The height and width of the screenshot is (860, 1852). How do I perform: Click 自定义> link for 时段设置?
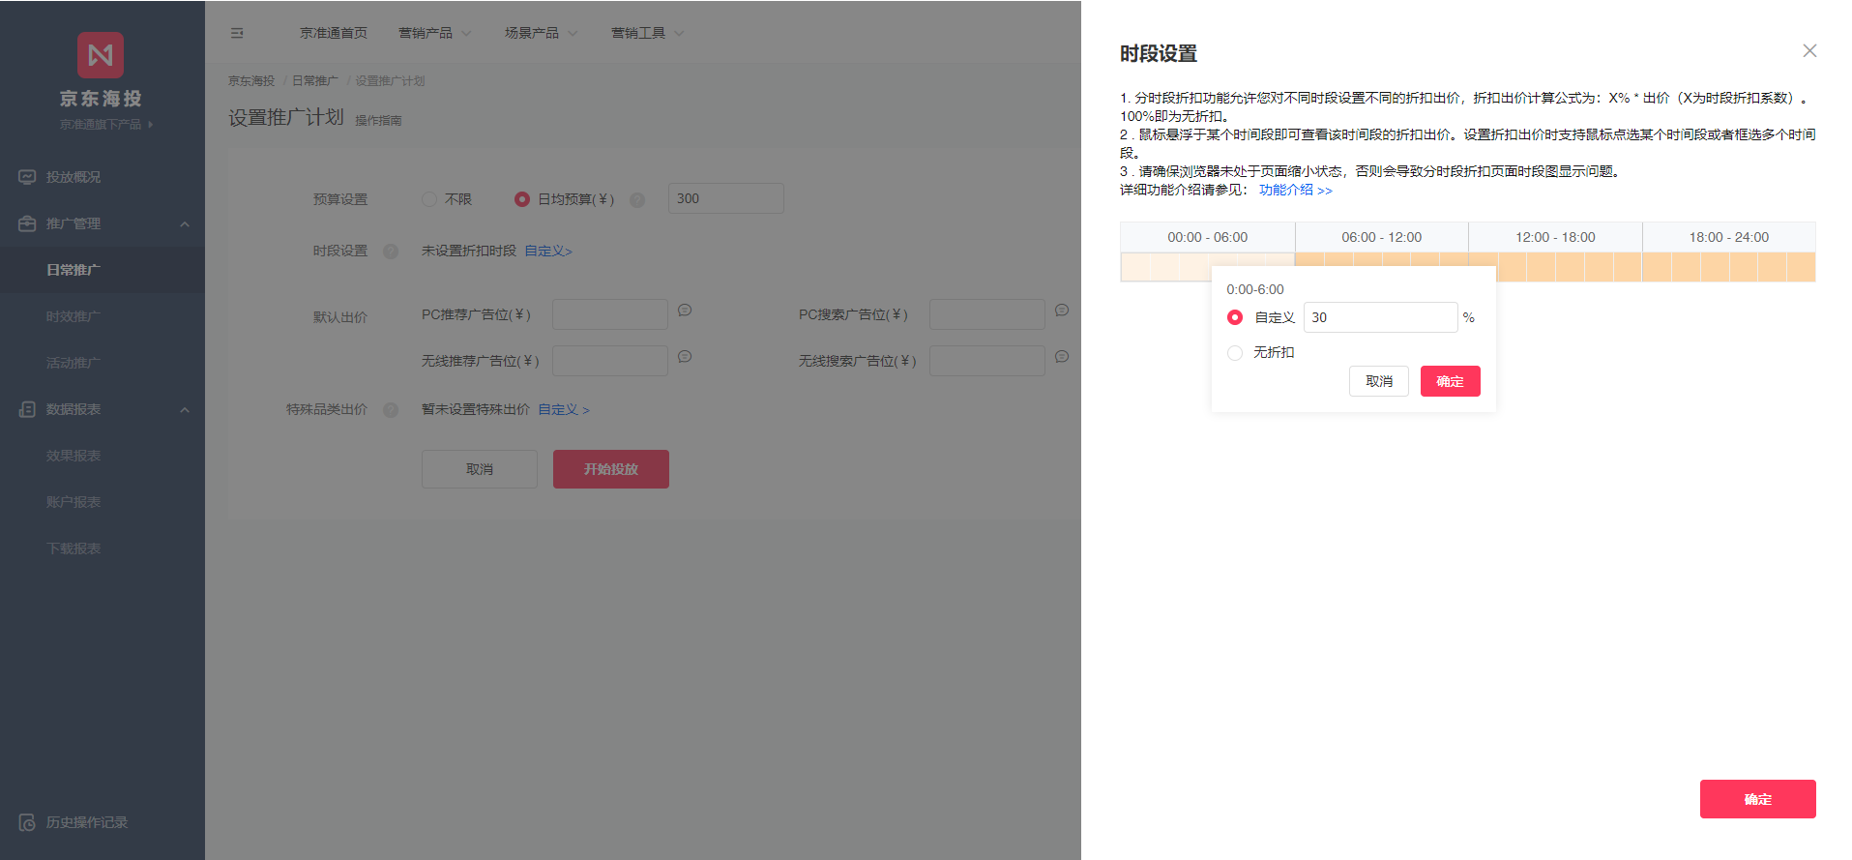point(548,252)
